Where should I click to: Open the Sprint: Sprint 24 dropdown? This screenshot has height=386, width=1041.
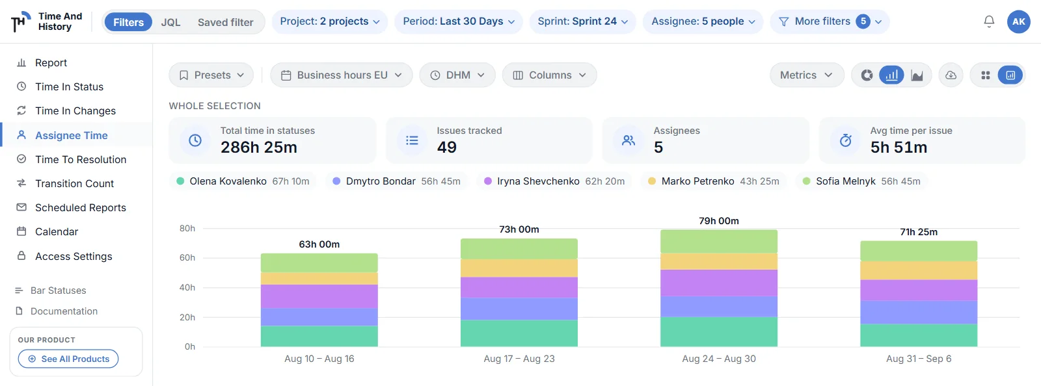click(583, 21)
